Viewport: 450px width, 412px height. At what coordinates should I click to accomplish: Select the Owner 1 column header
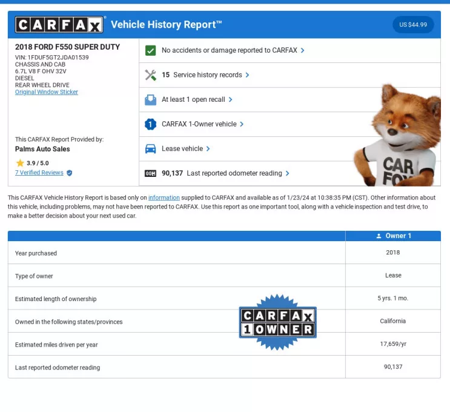coord(393,236)
